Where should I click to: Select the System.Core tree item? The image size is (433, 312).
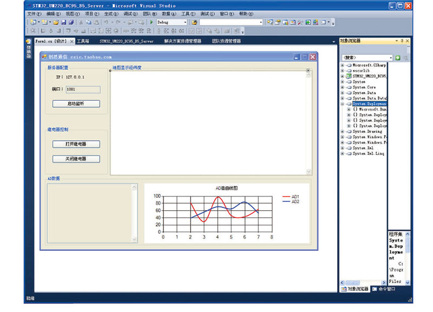point(364,87)
